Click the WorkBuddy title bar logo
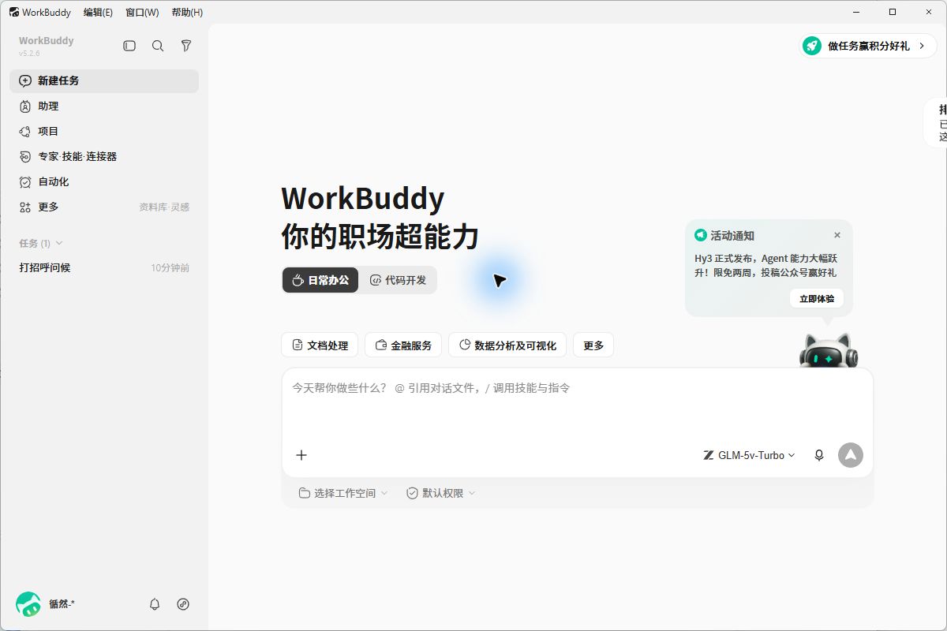Image resolution: width=947 pixels, height=631 pixels. click(14, 12)
